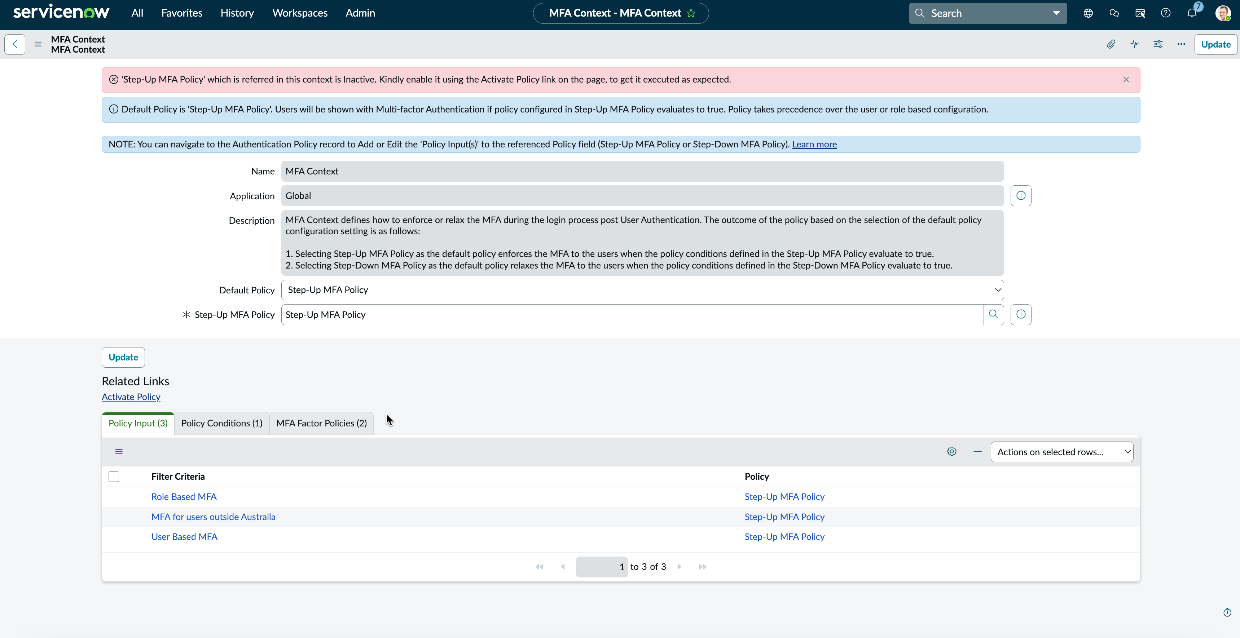
Task: Go to last page of the list
Action: coord(703,567)
